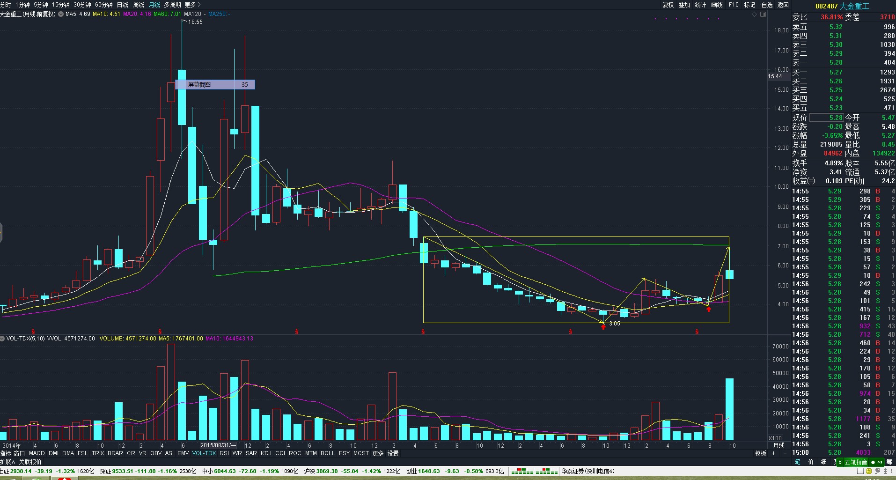
Task: Select the BOLL indicator
Action: click(328, 453)
